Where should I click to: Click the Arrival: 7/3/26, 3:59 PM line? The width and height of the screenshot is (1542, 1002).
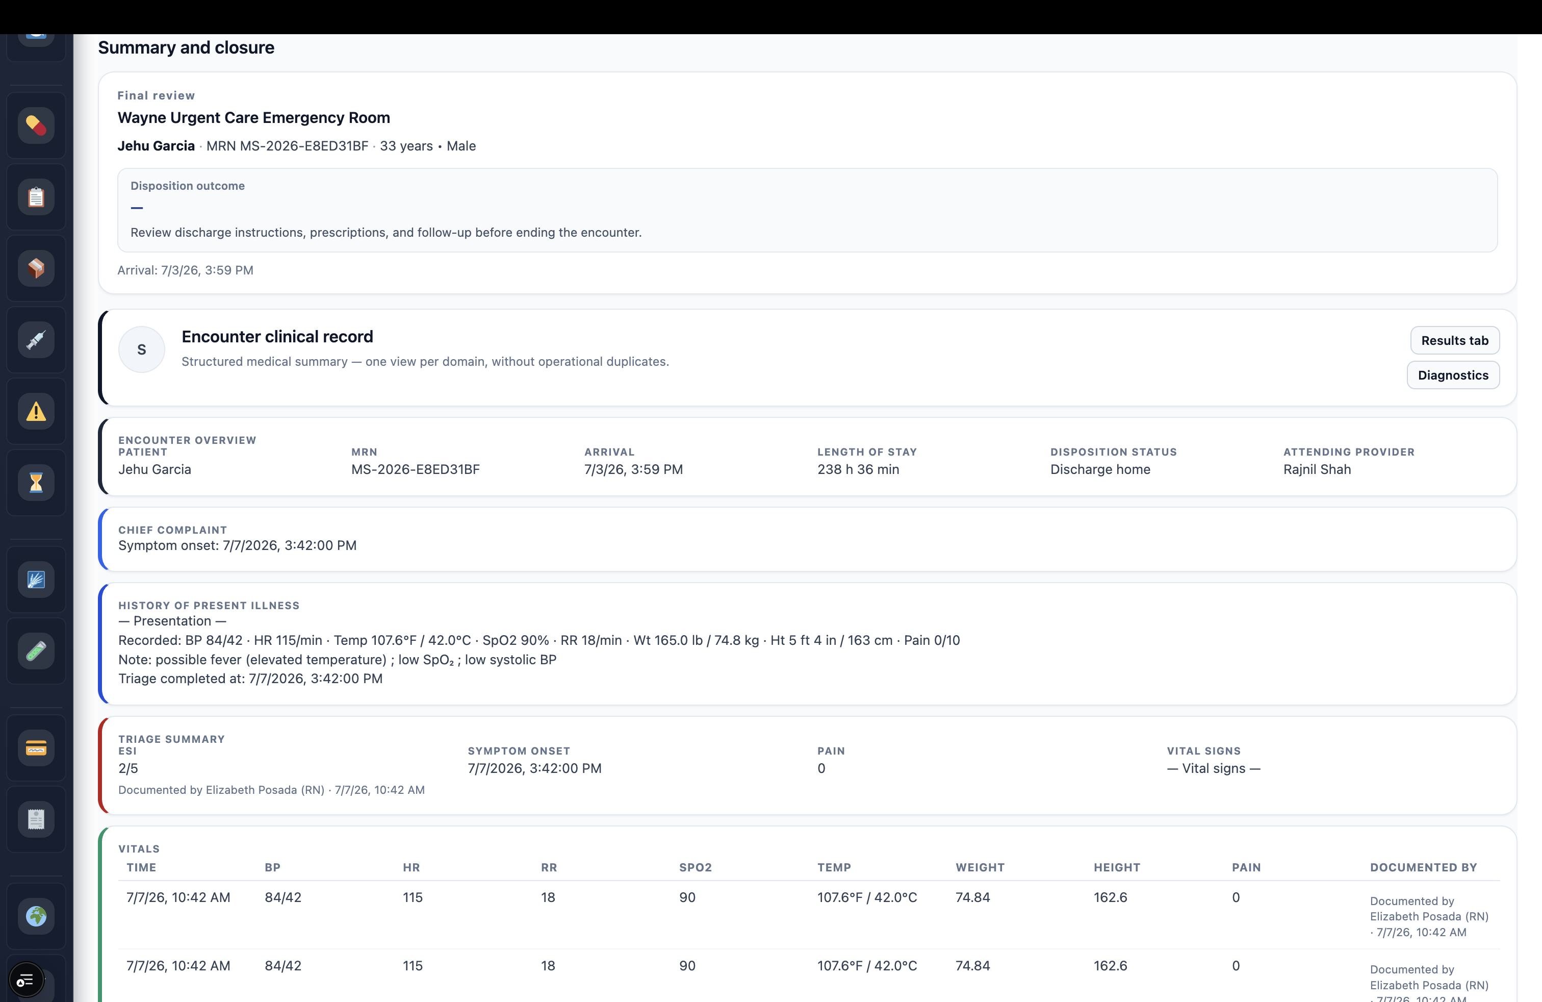click(x=185, y=270)
